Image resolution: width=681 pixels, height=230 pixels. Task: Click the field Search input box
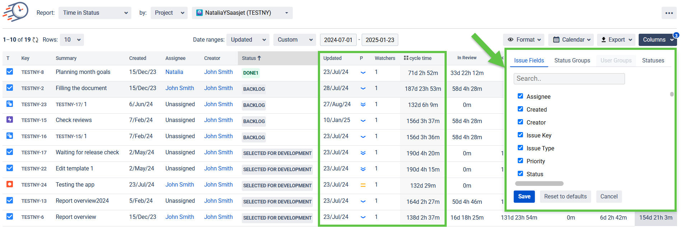pos(569,79)
